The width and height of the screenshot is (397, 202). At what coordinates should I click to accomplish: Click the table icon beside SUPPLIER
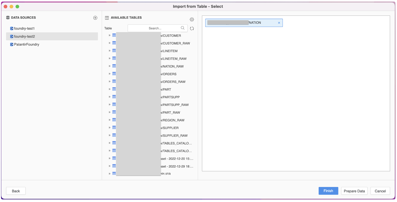pyautogui.click(x=114, y=127)
